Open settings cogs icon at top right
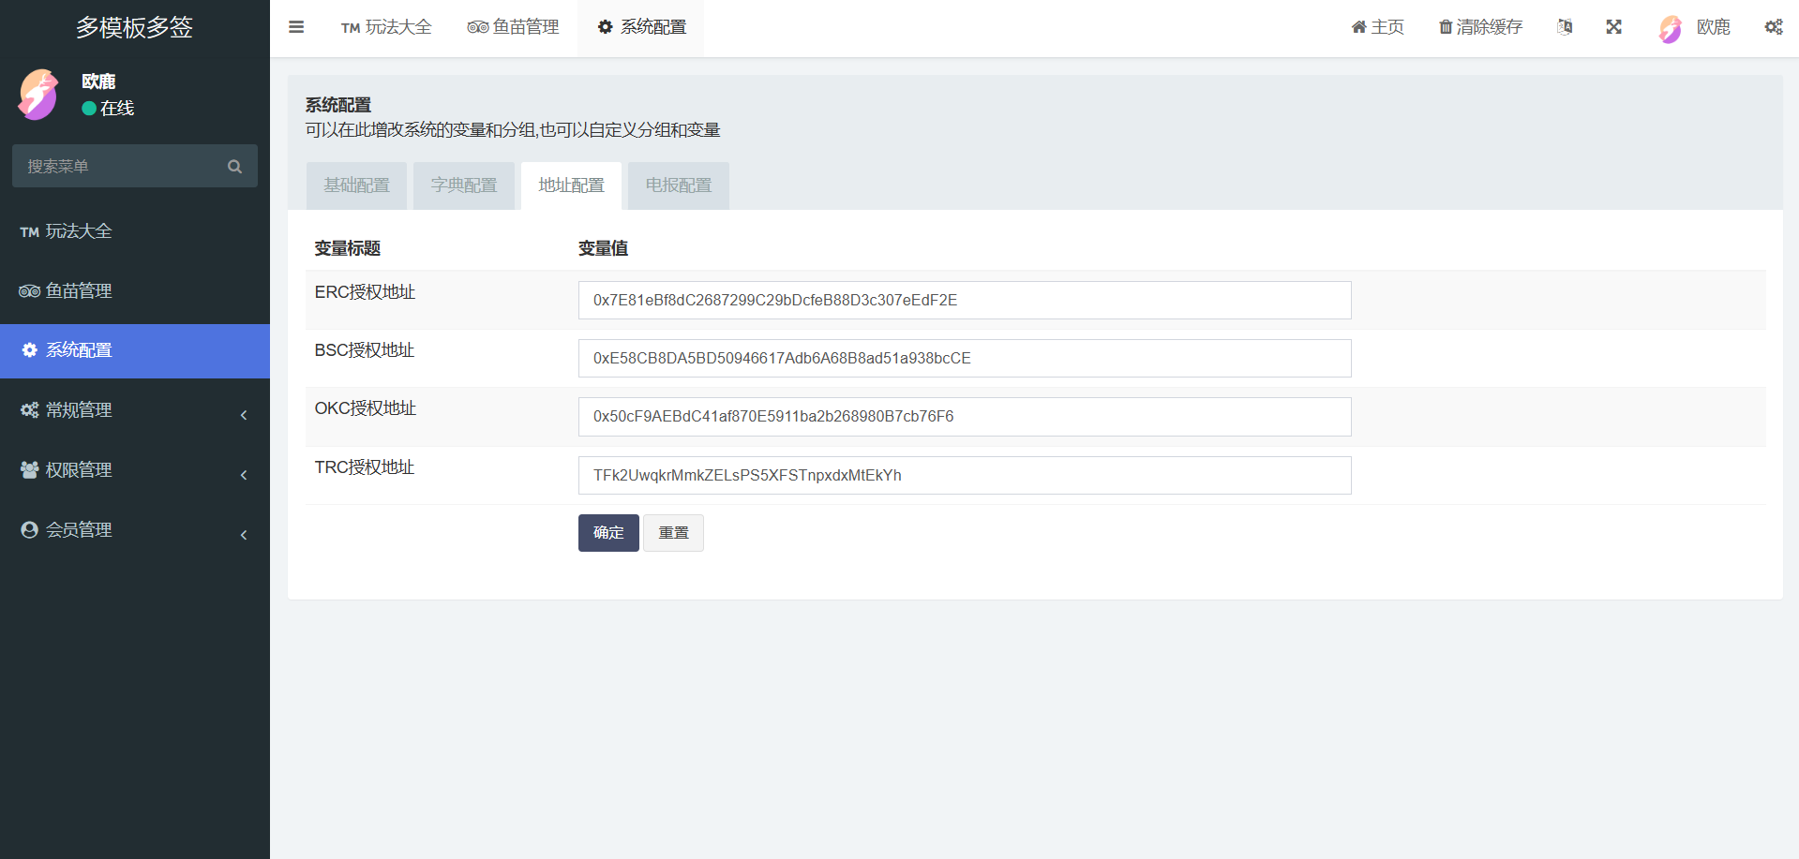The height and width of the screenshot is (859, 1799). click(x=1773, y=27)
